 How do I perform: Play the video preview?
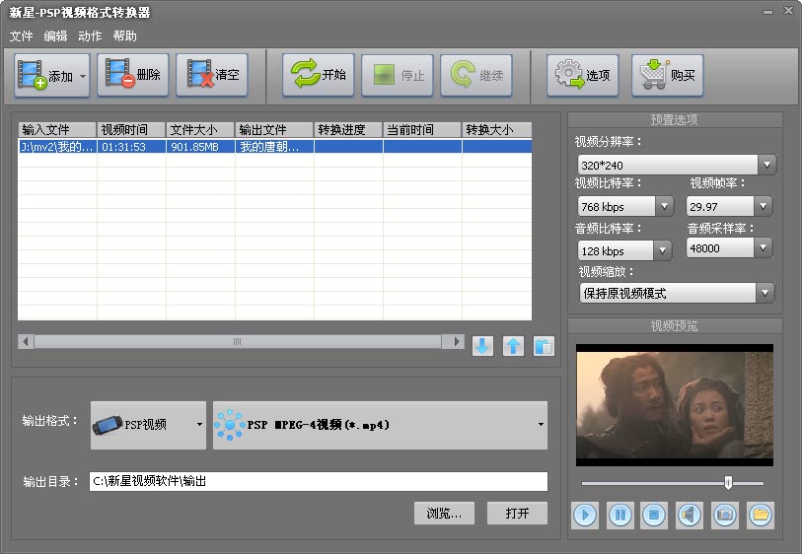(x=585, y=514)
